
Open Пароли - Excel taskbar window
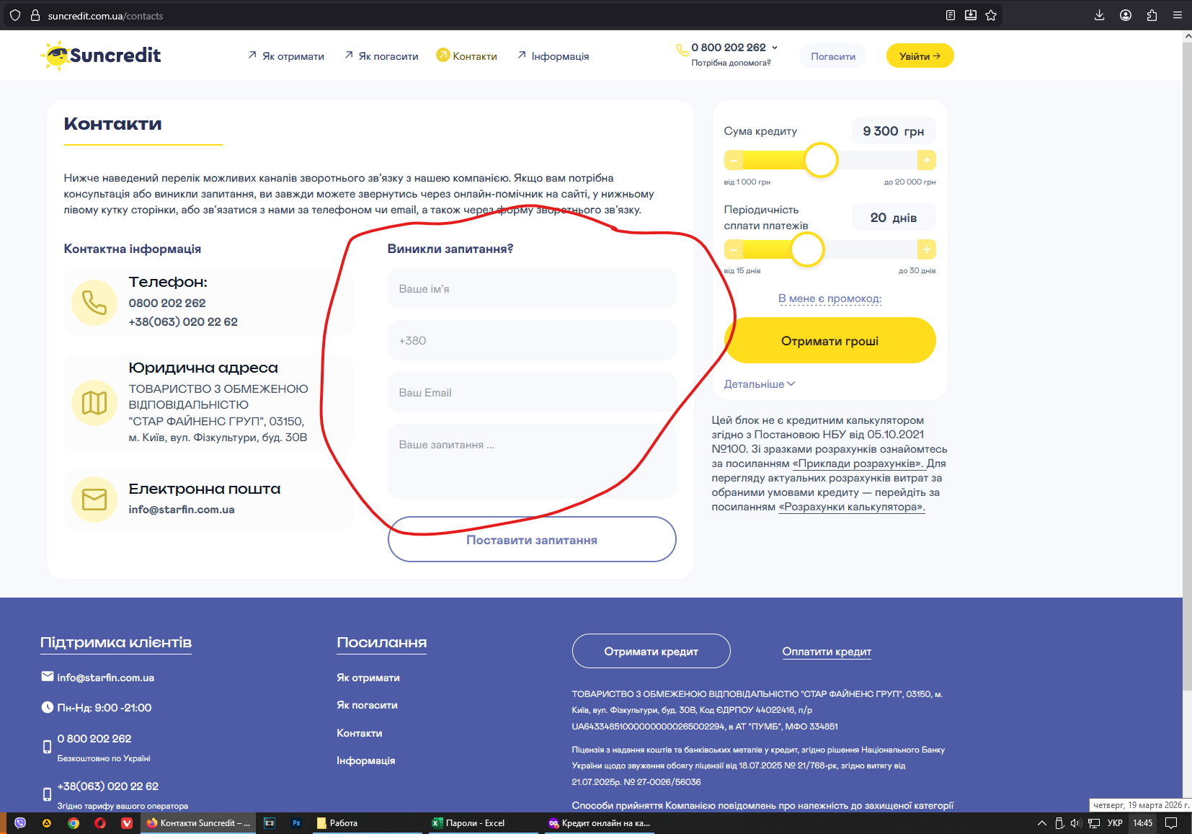pos(483,823)
